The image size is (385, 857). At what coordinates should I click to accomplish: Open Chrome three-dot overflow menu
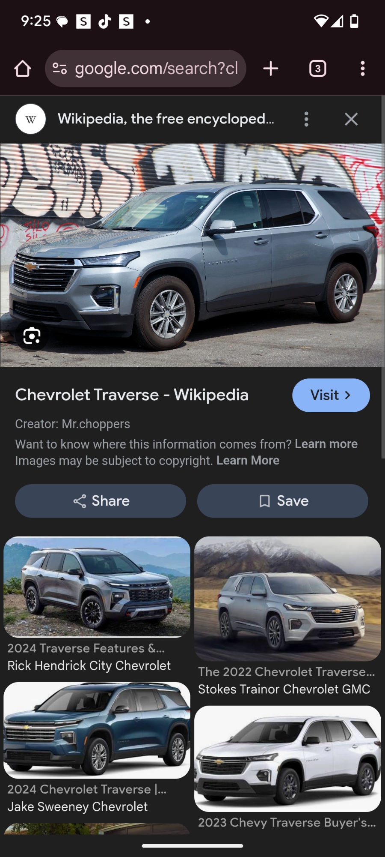[363, 69]
